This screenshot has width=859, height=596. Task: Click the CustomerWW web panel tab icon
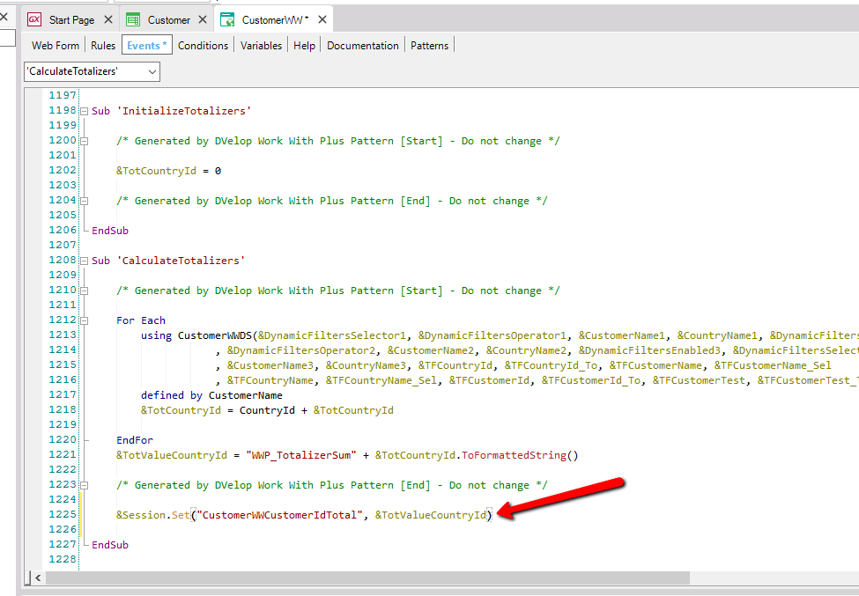pyautogui.click(x=227, y=19)
